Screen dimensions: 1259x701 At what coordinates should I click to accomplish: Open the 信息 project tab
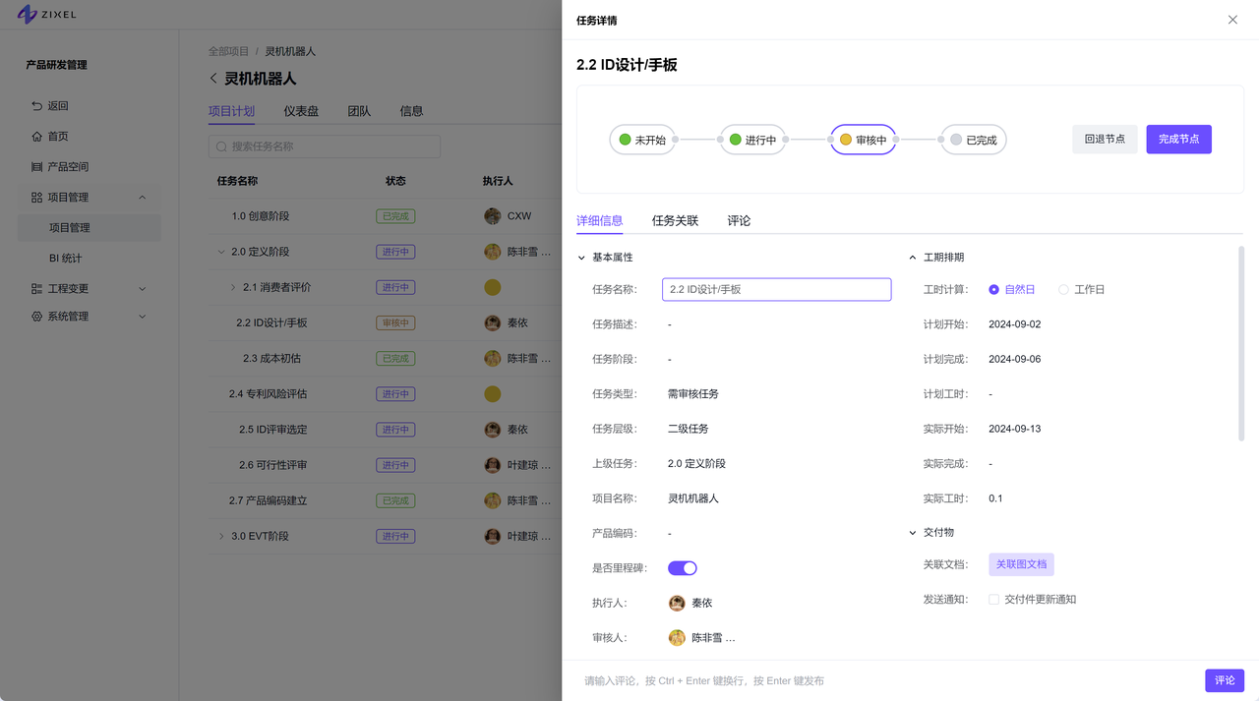(411, 111)
